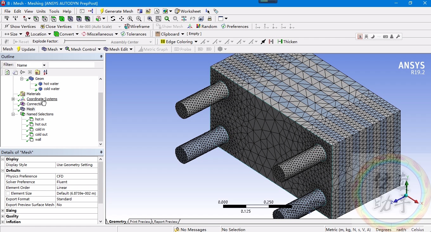
Task: Switch to the Print Preview tab
Action: point(139,222)
